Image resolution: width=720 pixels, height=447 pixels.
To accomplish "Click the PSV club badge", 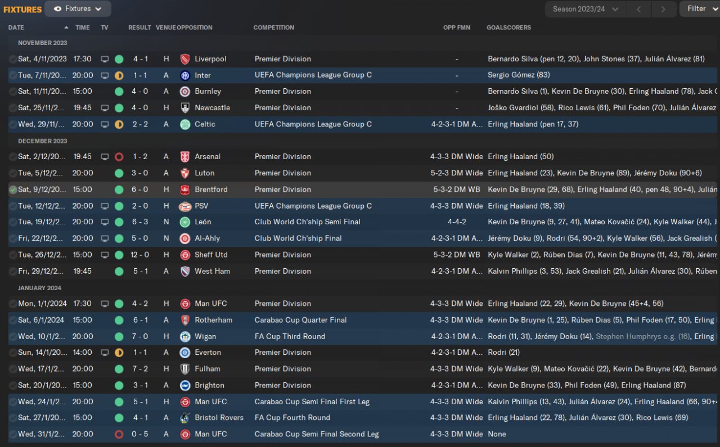I will tap(184, 206).
